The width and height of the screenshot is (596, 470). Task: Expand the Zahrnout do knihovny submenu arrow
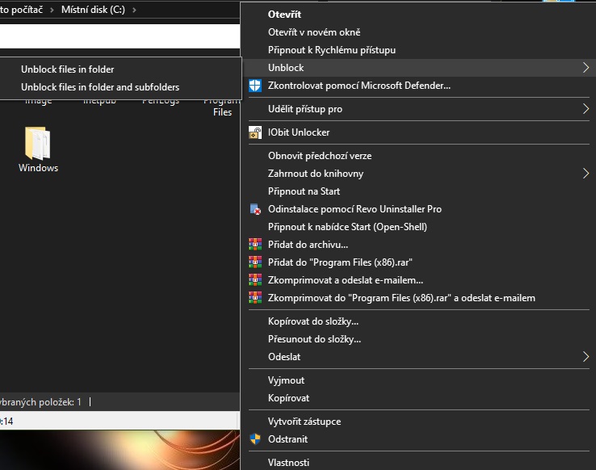[586, 174]
